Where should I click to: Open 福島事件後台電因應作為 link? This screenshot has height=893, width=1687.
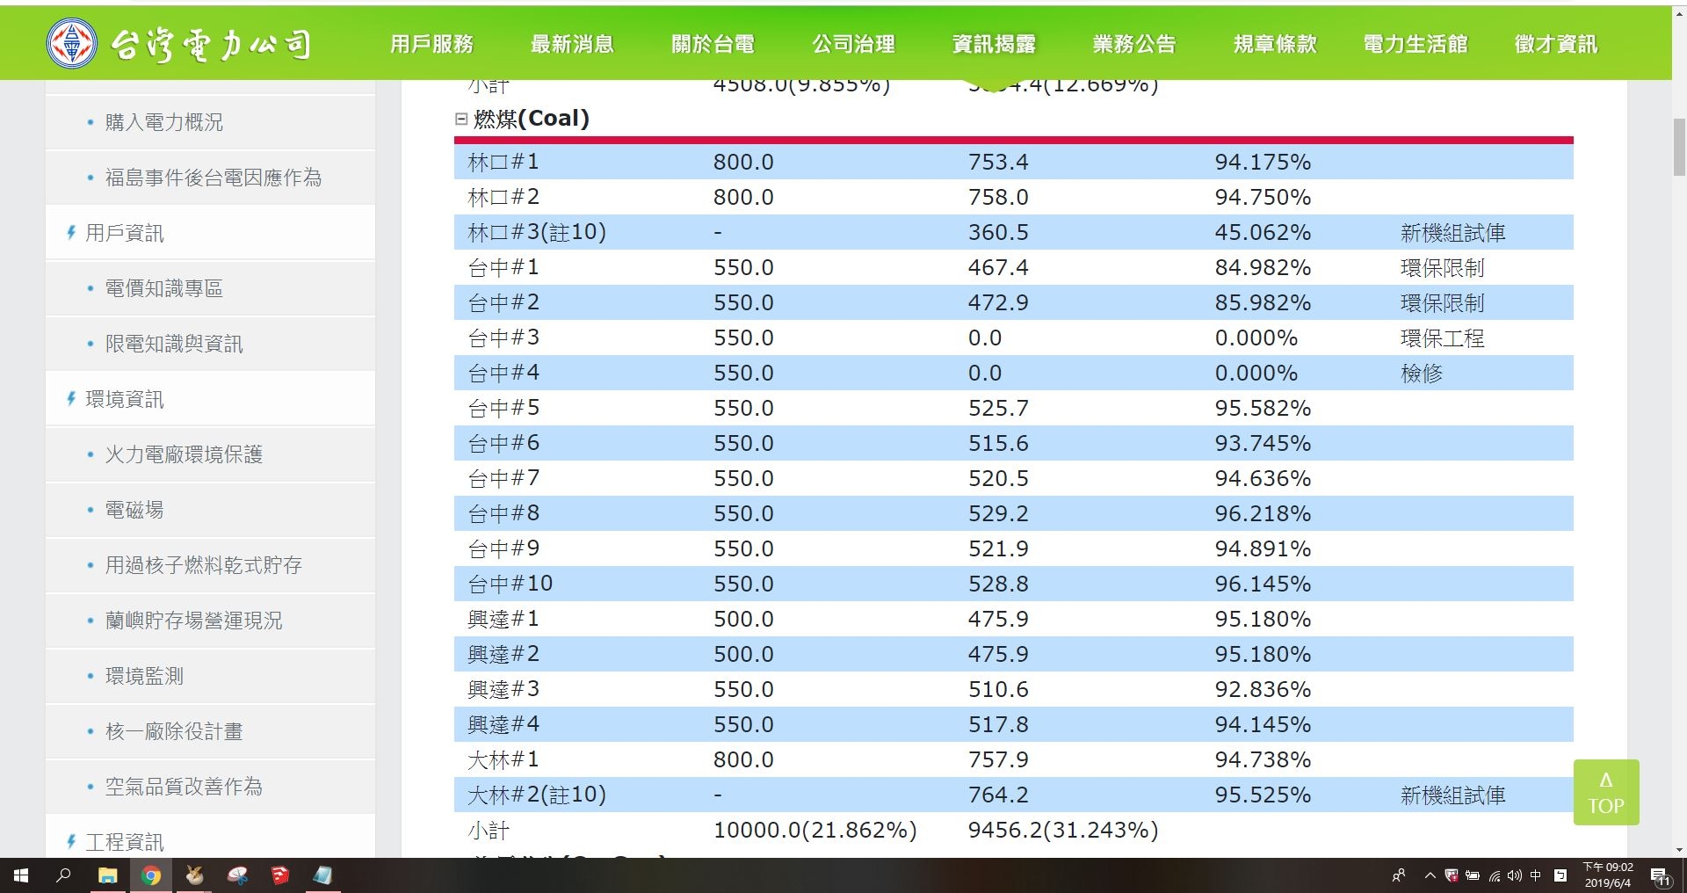click(x=214, y=178)
